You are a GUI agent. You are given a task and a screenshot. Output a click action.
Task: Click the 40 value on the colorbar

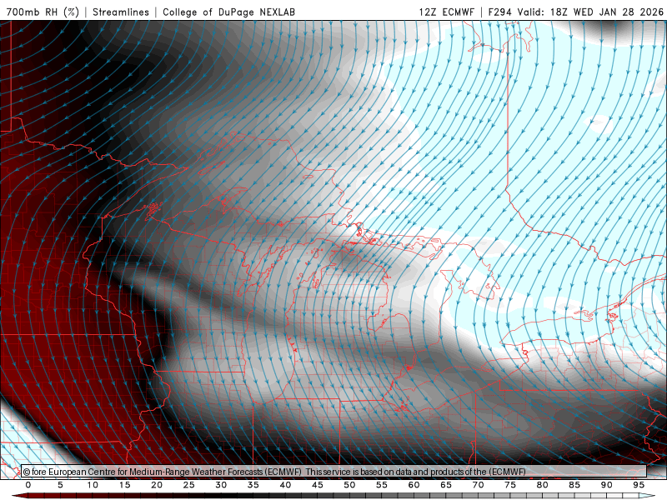[285, 485]
